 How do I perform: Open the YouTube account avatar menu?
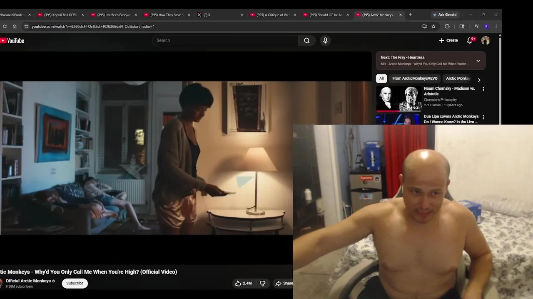pos(485,40)
